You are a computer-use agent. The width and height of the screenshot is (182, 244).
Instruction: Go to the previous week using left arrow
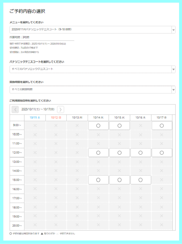click(x=15, y=109)
